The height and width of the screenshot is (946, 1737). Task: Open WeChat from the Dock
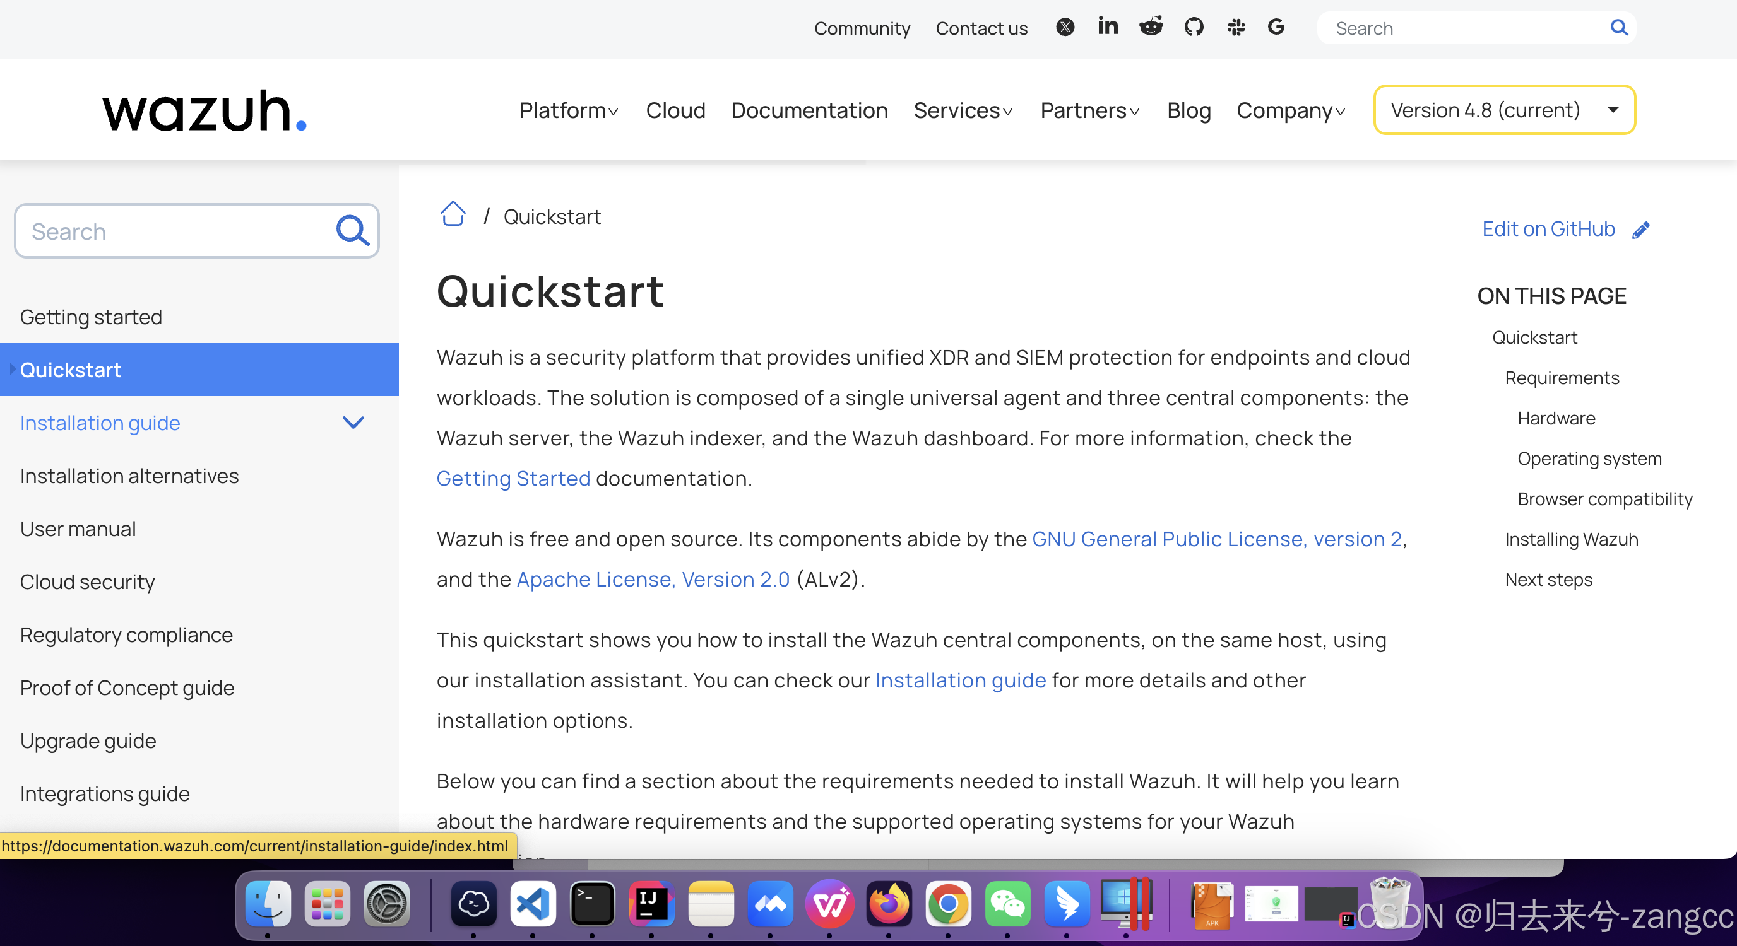pos(1007,904)
